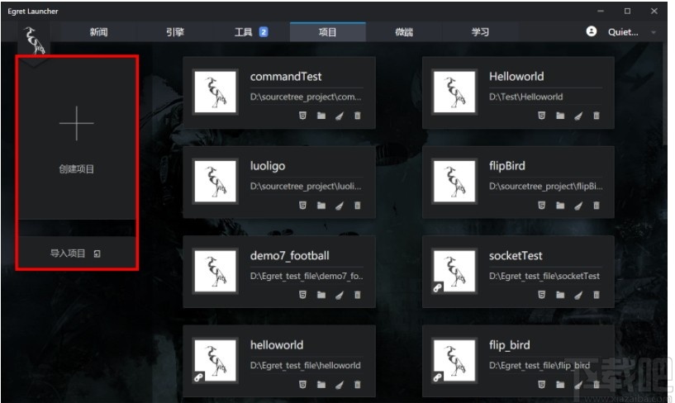Launch luoligo with the Wing feather icon
This screenshot has height=403, width=675.
coord(340,205)
